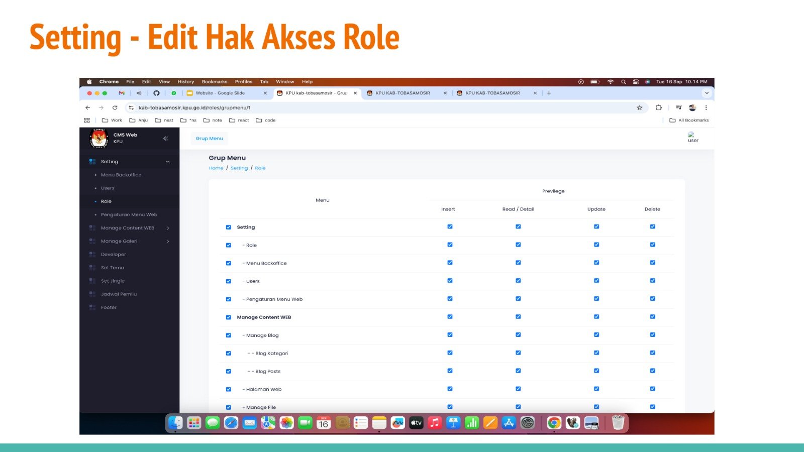Click the Home breadcrumb link
Viewport: 804px width, 452px height.
(x=216, y=168)
